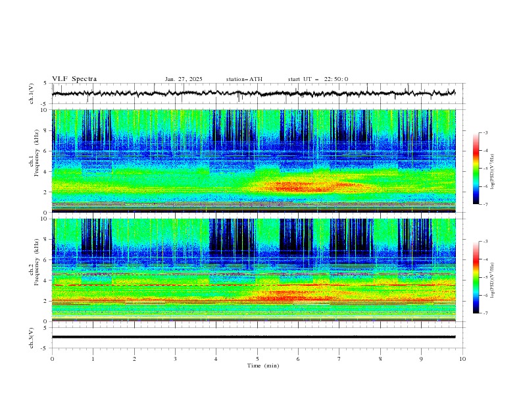
Task: Click the time axis tick label '2'
Action: [134, 359]
